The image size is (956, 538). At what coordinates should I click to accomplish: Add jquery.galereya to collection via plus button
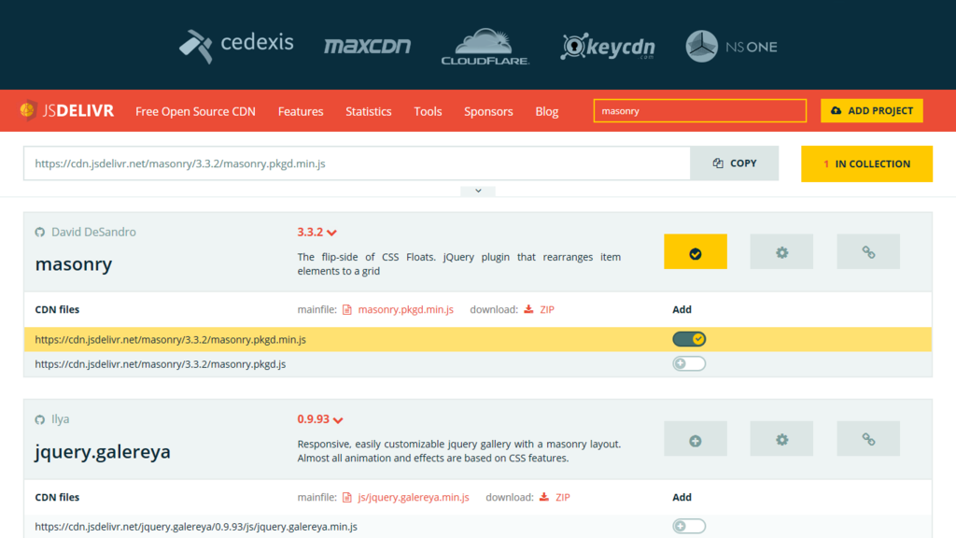[695, 439]
